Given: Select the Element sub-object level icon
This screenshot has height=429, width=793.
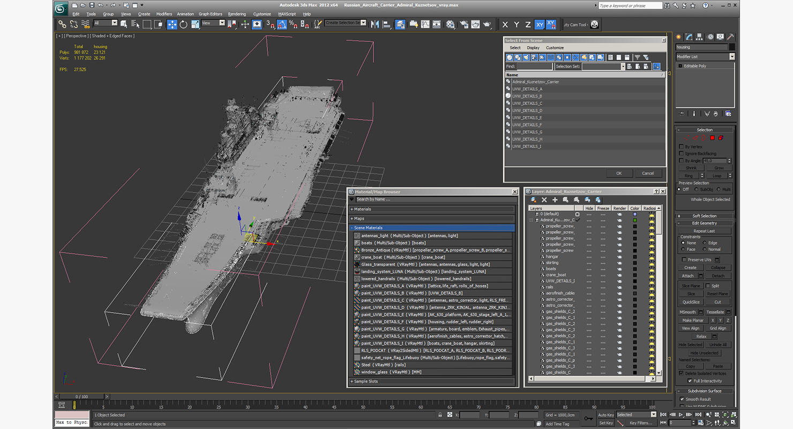Looking at the screenshot, I should (721, 138).
